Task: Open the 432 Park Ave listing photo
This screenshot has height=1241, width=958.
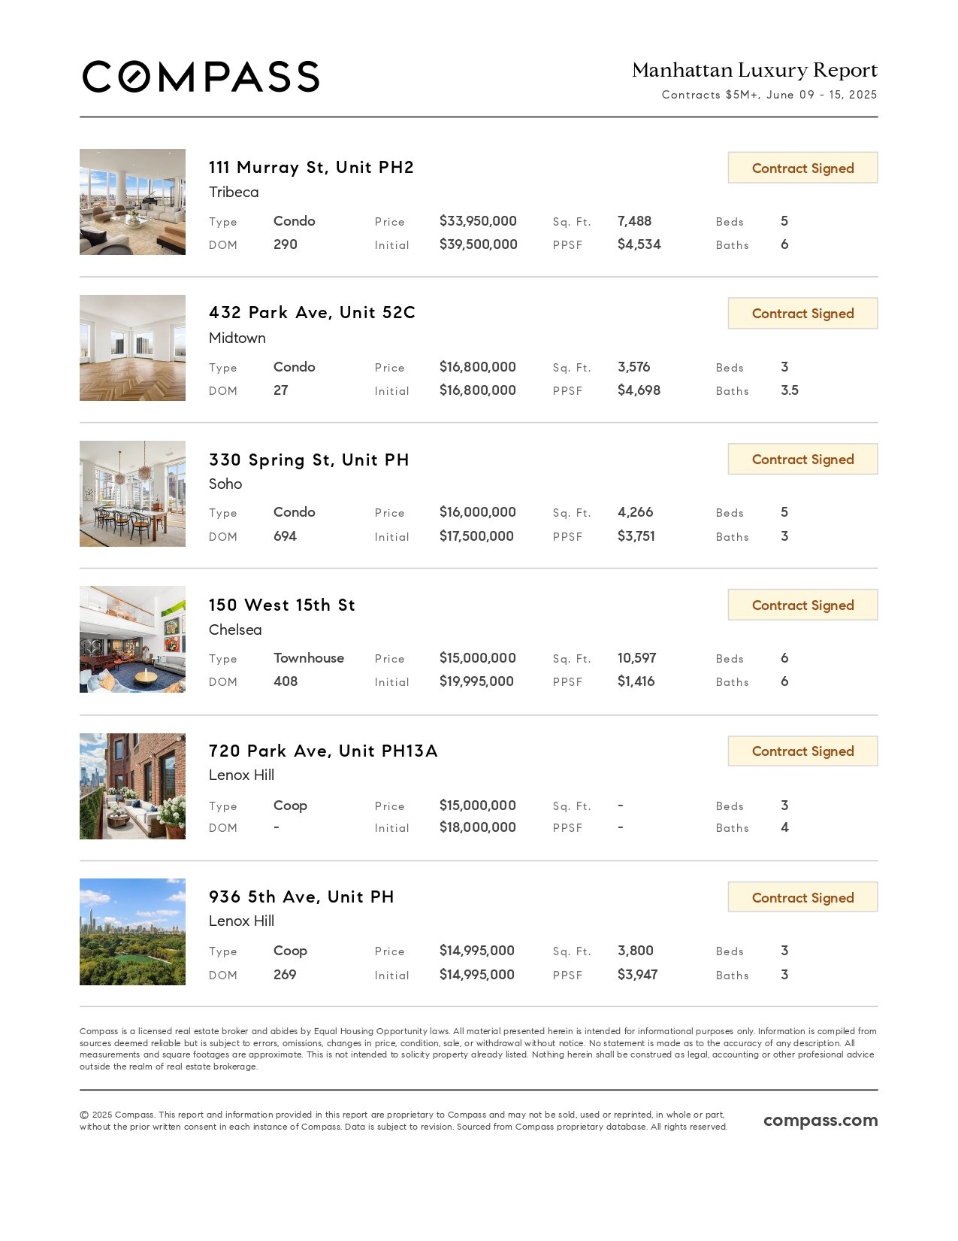Action: (x=132, y=347)
